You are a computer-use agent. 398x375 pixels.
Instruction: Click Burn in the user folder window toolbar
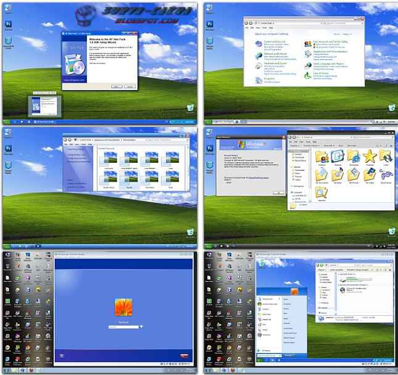pyautogui.click(x=341, y=146)
